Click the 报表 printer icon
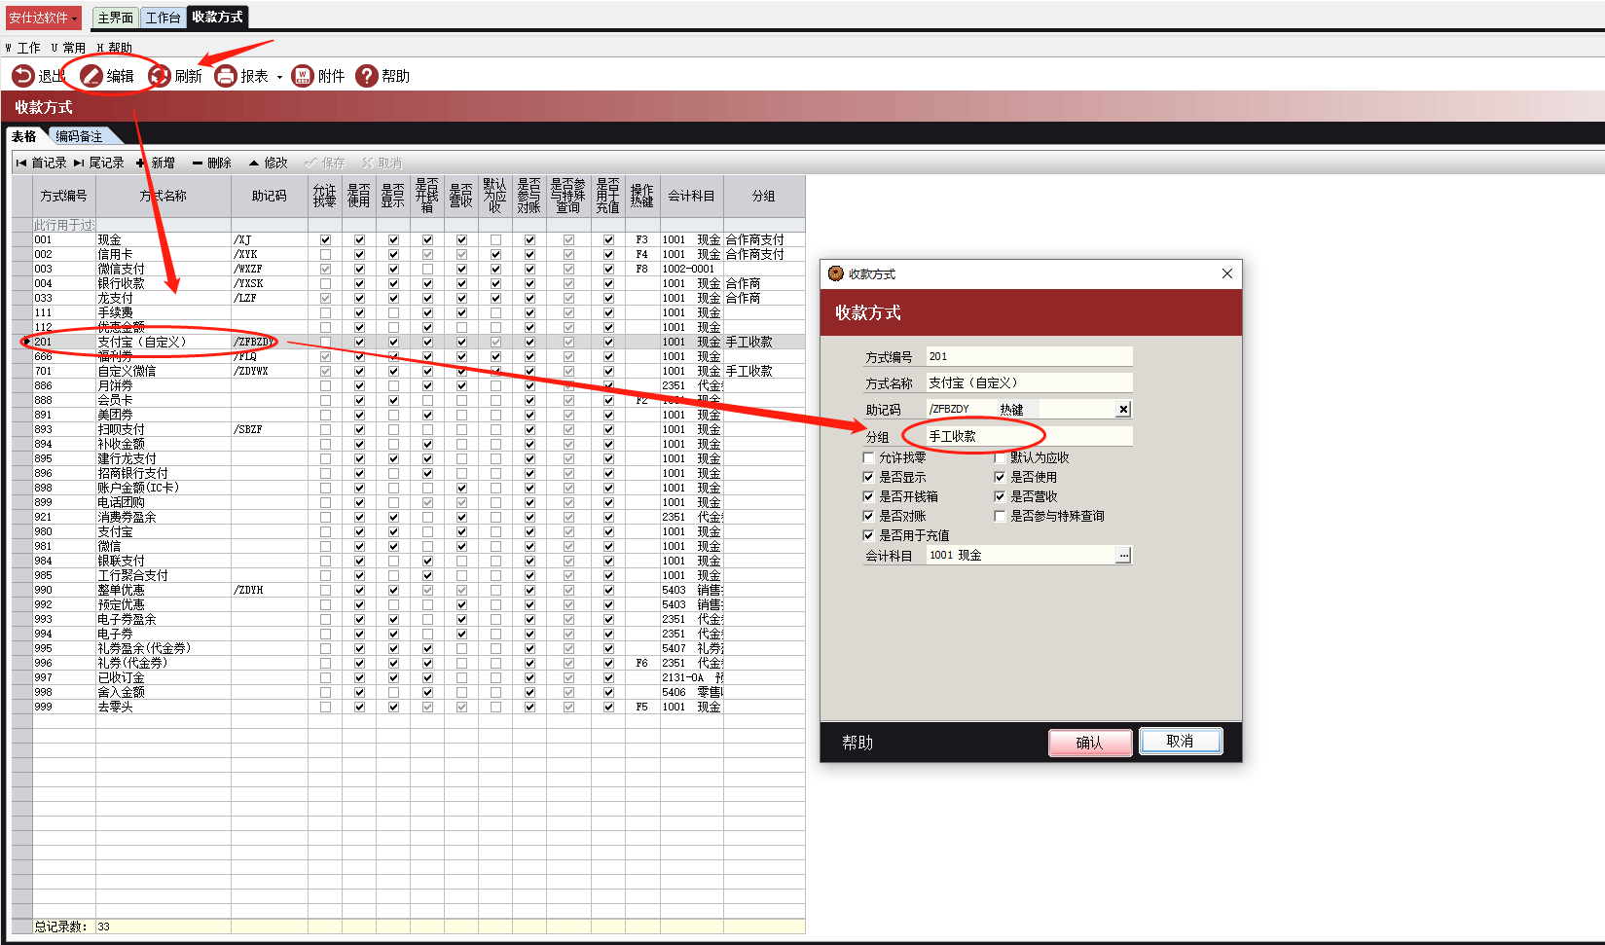The height and width of the screenshot is (945, 1605). tap(226, 76)
